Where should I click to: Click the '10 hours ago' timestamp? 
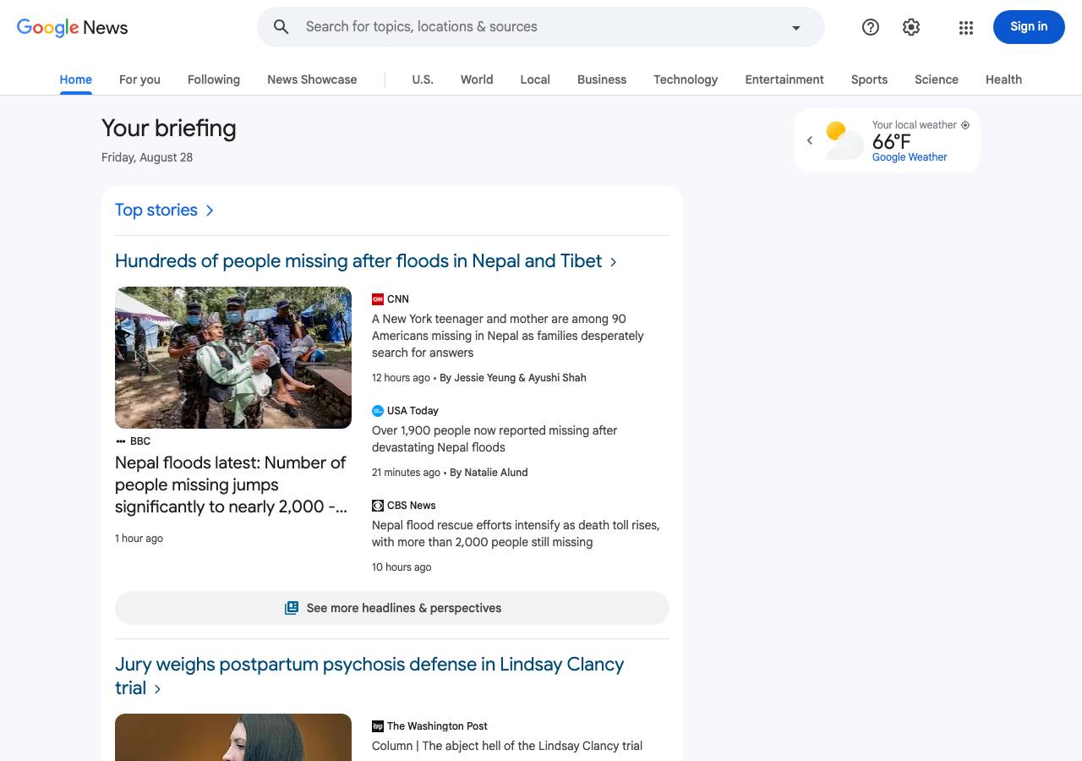pos(402,567)
